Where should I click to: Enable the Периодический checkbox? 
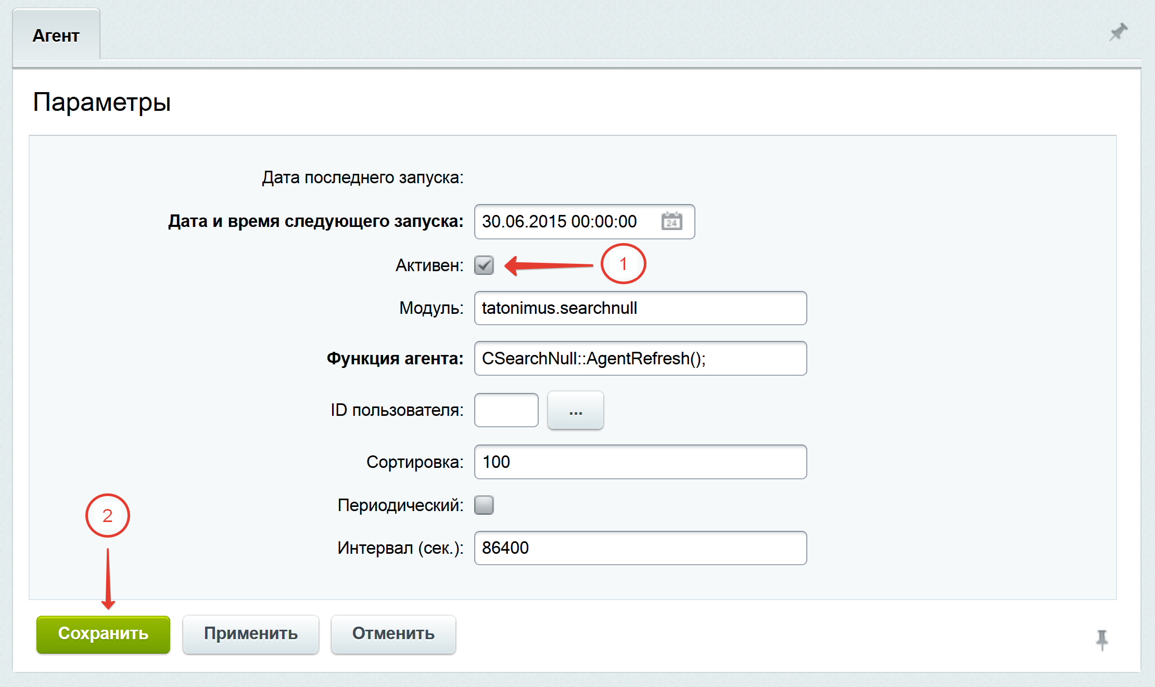[x=484, y=505]
